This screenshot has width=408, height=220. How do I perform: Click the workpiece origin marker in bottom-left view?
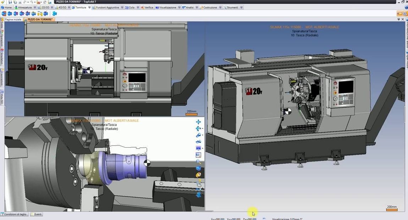(147, 163)
